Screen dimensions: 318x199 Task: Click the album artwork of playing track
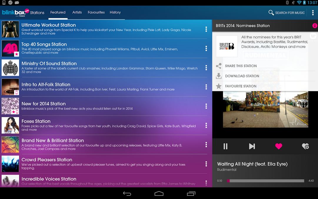[265, 109]
